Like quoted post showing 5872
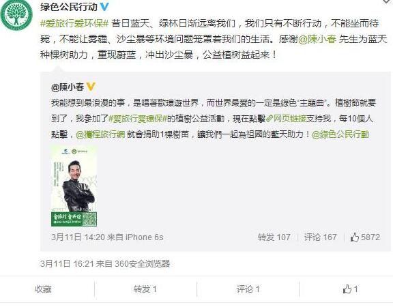 coord(365,237)
